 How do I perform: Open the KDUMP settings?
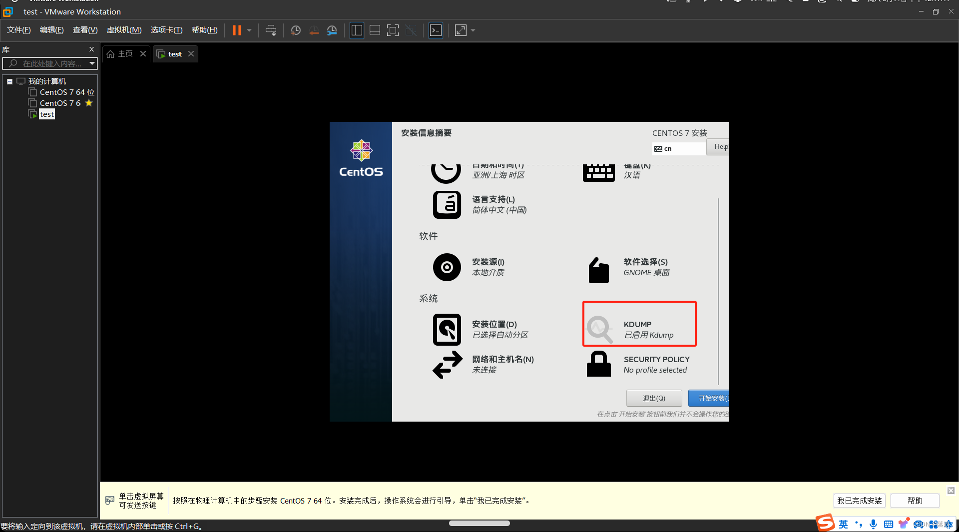click(x=630, y=330)
